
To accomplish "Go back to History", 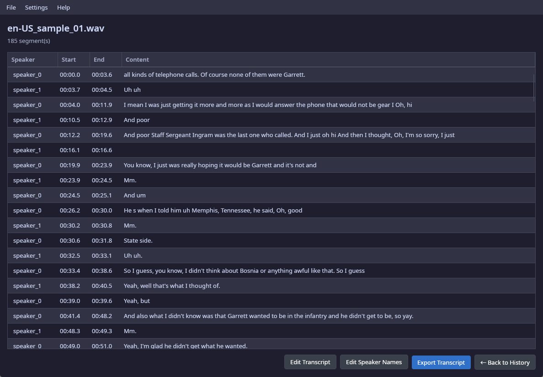I will point(505,362).
